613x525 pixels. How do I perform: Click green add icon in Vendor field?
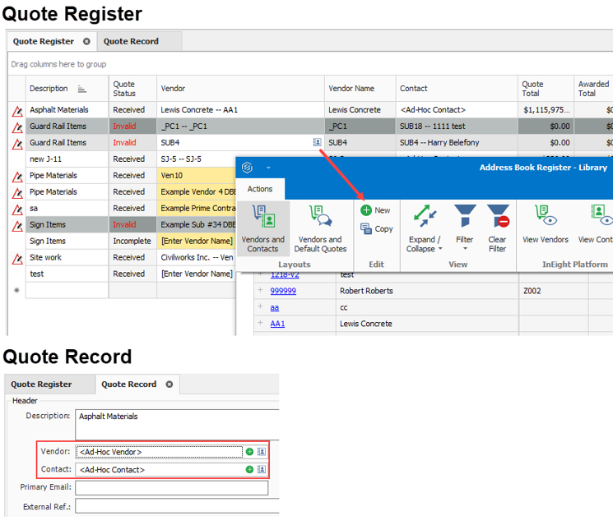(x=249, y=452)
